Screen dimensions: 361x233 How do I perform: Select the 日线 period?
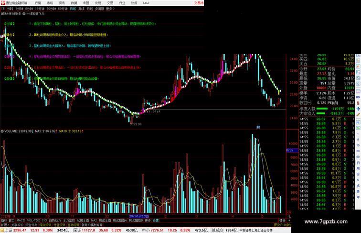pos(73,9)
